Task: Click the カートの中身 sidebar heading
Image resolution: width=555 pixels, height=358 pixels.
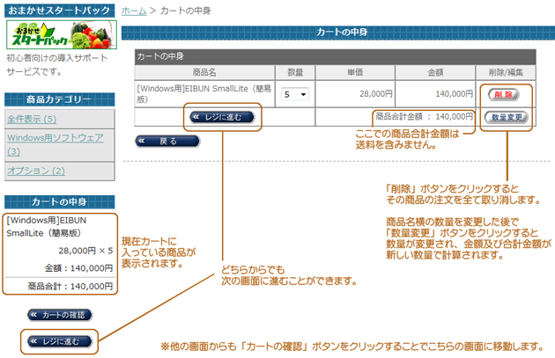Action: [x=60, y=201]
